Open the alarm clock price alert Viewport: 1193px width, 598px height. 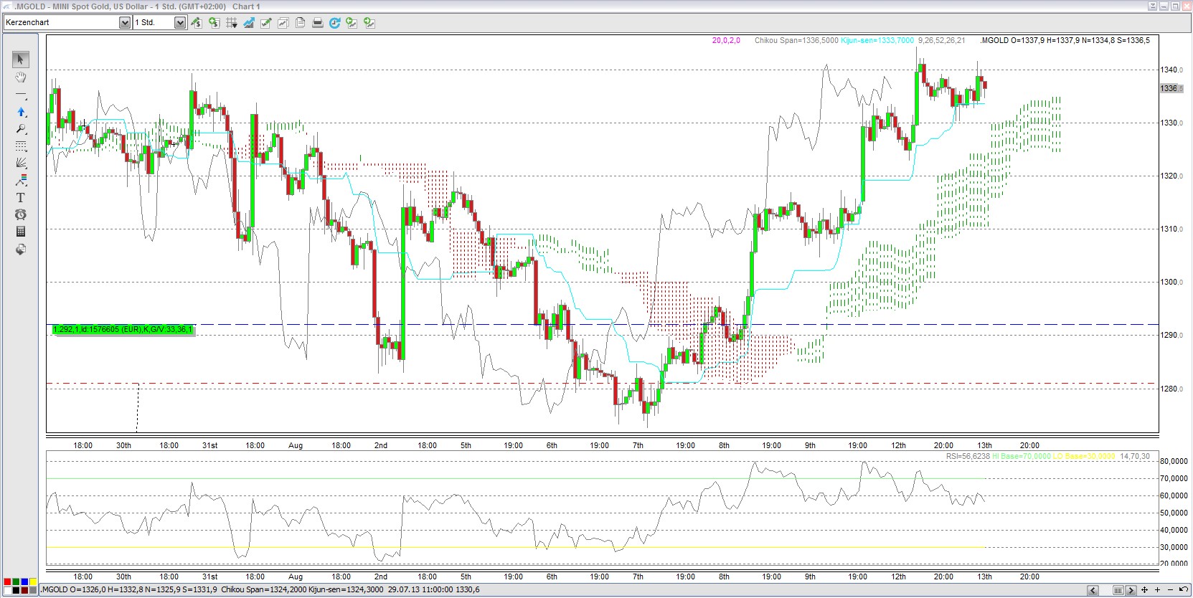pos(21,214)
